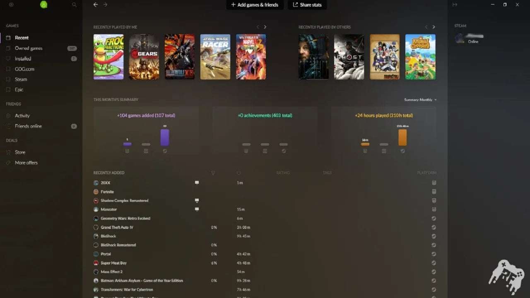Open the Star Wars Racer cover thumbnail
This screenshot has width=530, height=298.
click(215, 57)
